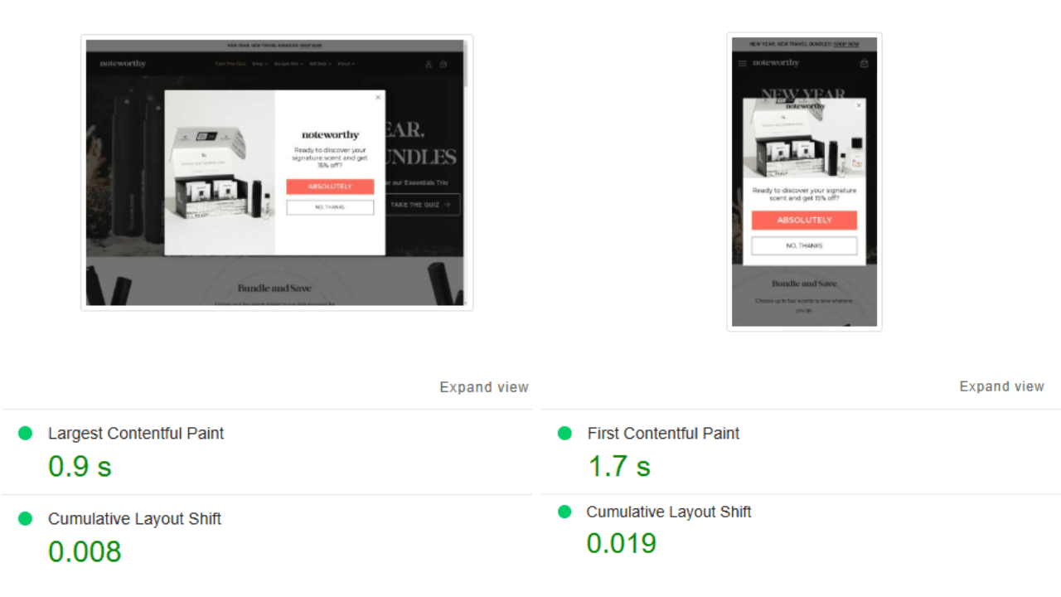Click the SHOP NOW link in mobile banner
This screenshot has width=1061, height=597.
pos(846,44)
